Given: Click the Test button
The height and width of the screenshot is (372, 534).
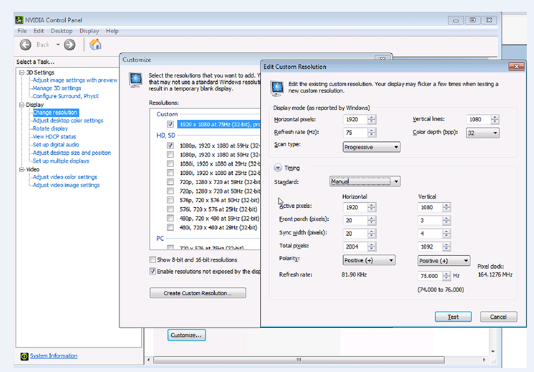Looking at the screenshot, I should pos(453,317).
